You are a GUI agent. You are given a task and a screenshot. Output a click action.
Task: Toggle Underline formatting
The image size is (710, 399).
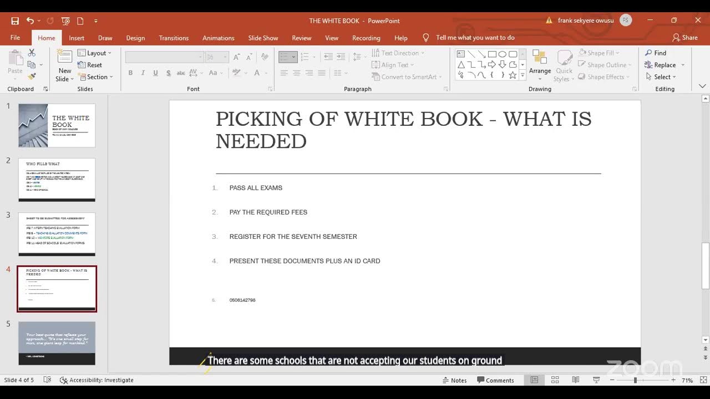(155, 73)
